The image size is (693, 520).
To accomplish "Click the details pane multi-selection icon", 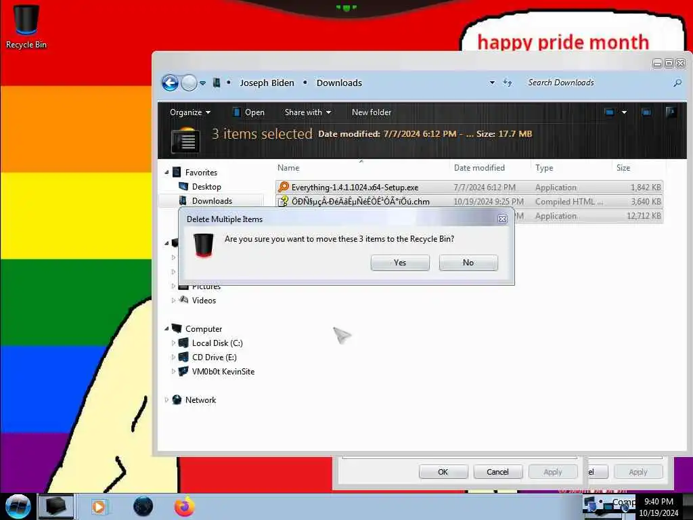I will (x=185, y=139).
